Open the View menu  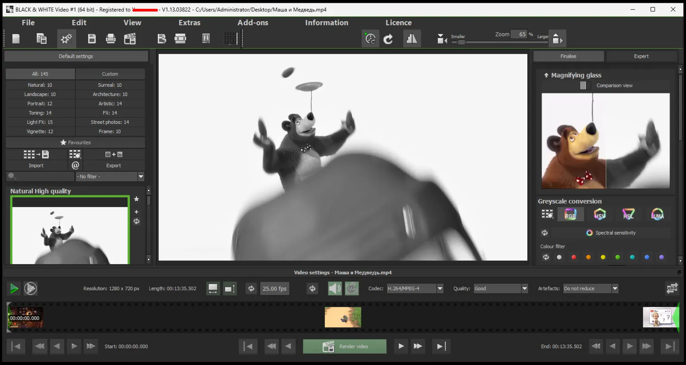coord(132,23)
